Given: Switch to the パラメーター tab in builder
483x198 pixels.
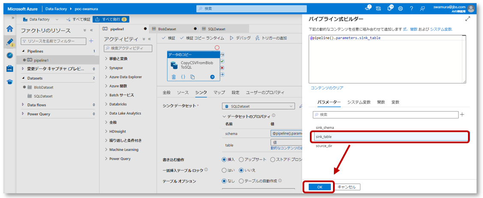Looking at the screenshot, I should (329, 102).
